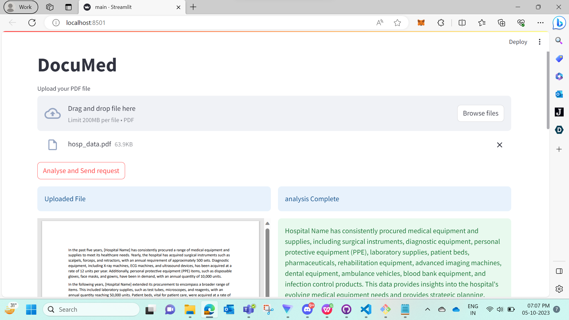The width and height of the screenshot is (569, 320).
Task: Open the Streamlit three-dot main menu
Action: coord(539,42)
